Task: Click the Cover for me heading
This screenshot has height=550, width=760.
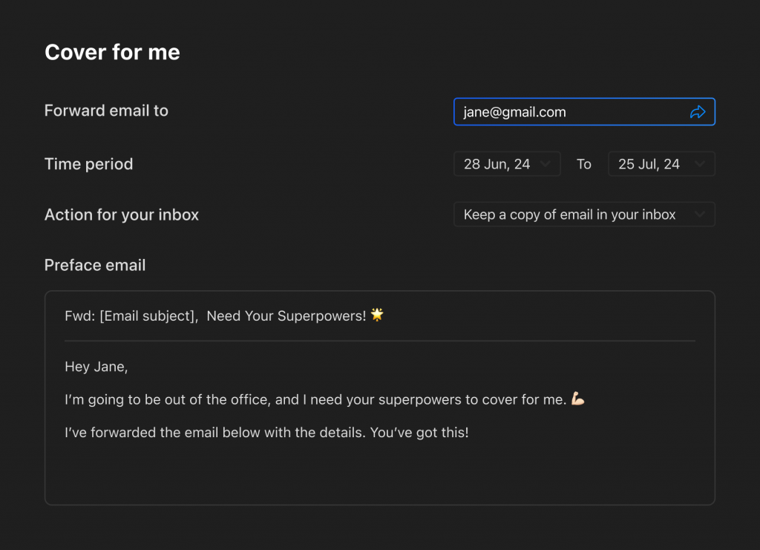Action: [x=112, y=53]
